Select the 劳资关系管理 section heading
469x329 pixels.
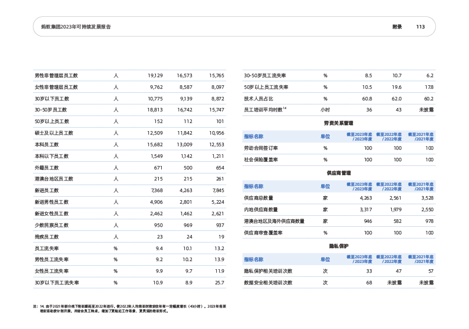[x=338, y=124]
